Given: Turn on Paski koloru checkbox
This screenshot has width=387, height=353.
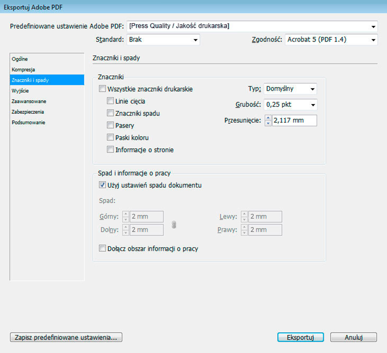Looking at the screenshot, I should (110, 137).
